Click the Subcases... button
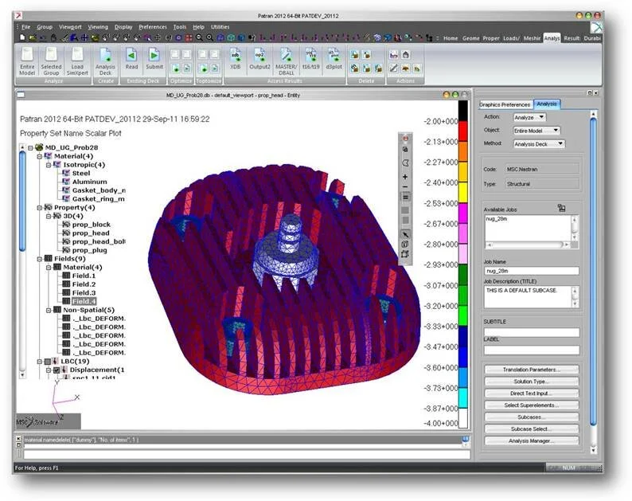This screenshot has width=632, height=501. click(x=532, y=417)
